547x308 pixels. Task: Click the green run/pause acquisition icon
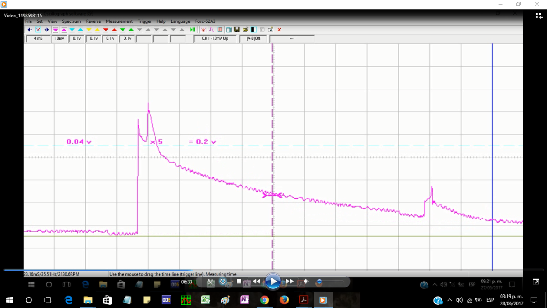click(192, 30)
